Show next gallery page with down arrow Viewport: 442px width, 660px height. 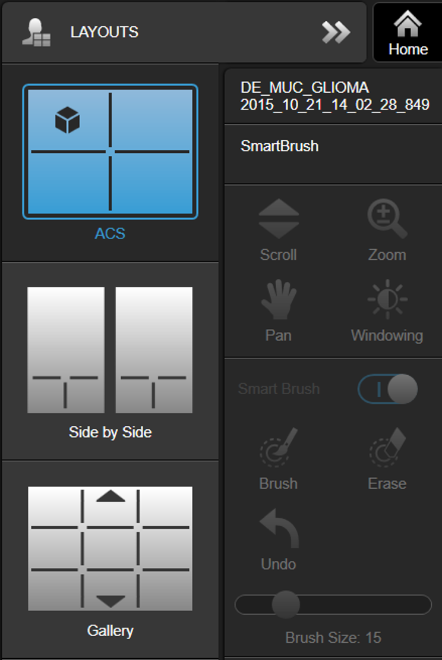pos(110,601)
